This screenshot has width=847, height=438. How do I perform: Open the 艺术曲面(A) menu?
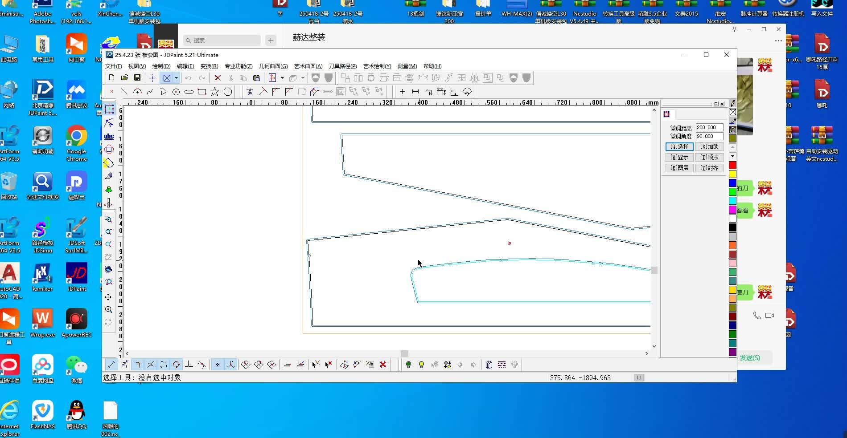[x=308, y=66]
